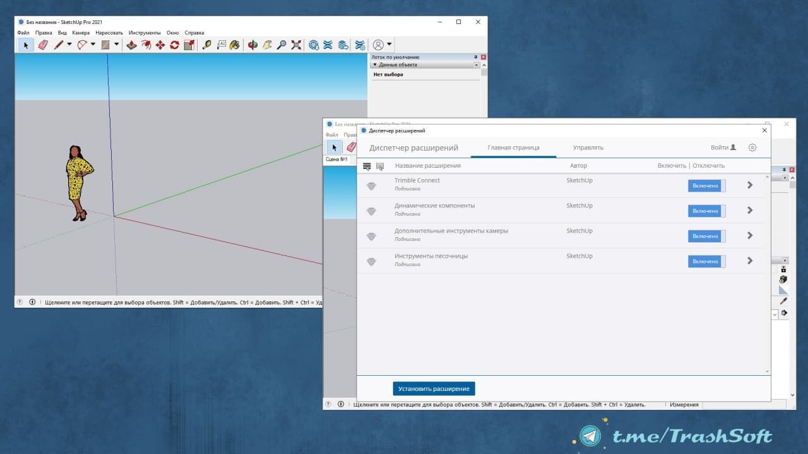Image resolution: width=808 pixels, height=454 pixels.
Task: Open 3D Warehouse from the toolbar
Action: click(314, 45)
